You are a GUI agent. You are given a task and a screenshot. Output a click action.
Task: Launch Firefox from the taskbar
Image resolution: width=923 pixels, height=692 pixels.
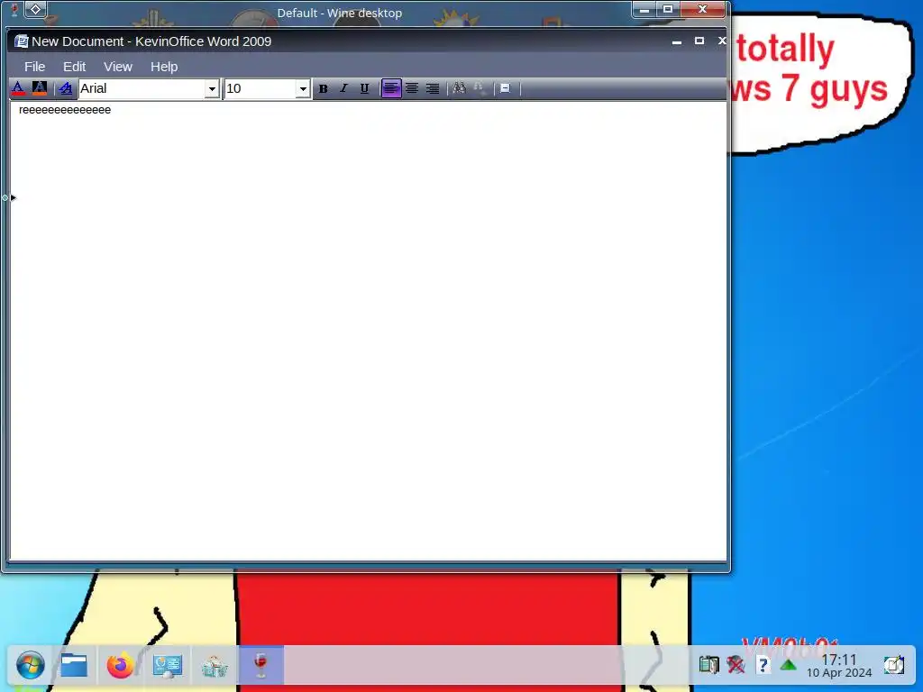[x=120, y=666]
